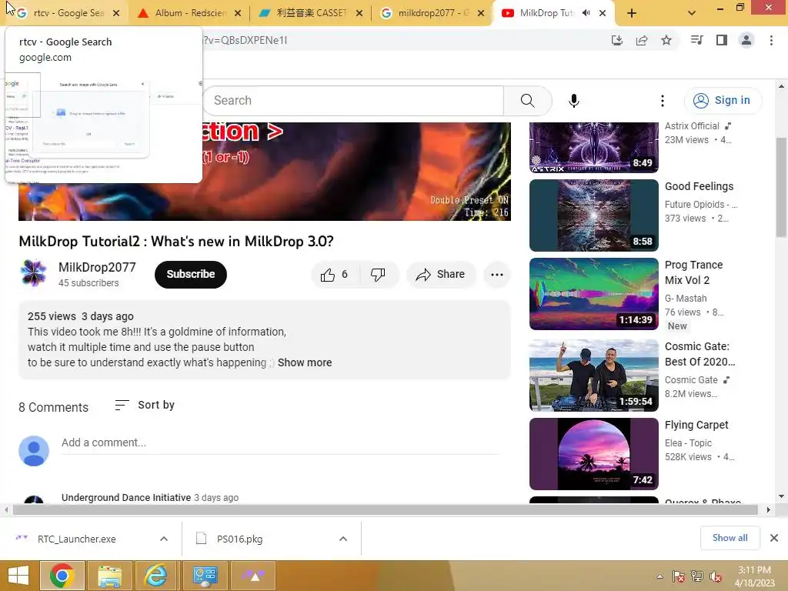Subscribe to MilkDrop2077 channel

click(191, 275)
